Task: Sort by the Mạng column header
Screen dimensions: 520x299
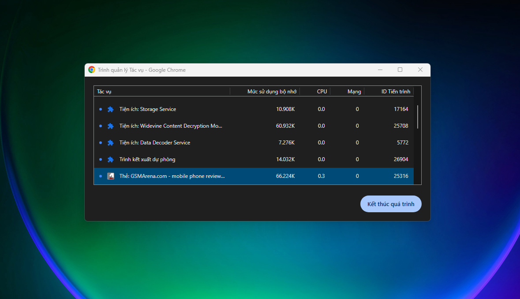Action: coord(347,92)
